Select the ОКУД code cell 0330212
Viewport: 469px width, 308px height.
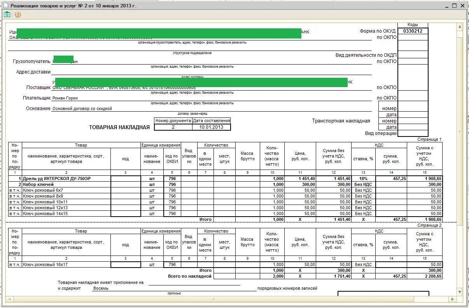coord(413,31)
